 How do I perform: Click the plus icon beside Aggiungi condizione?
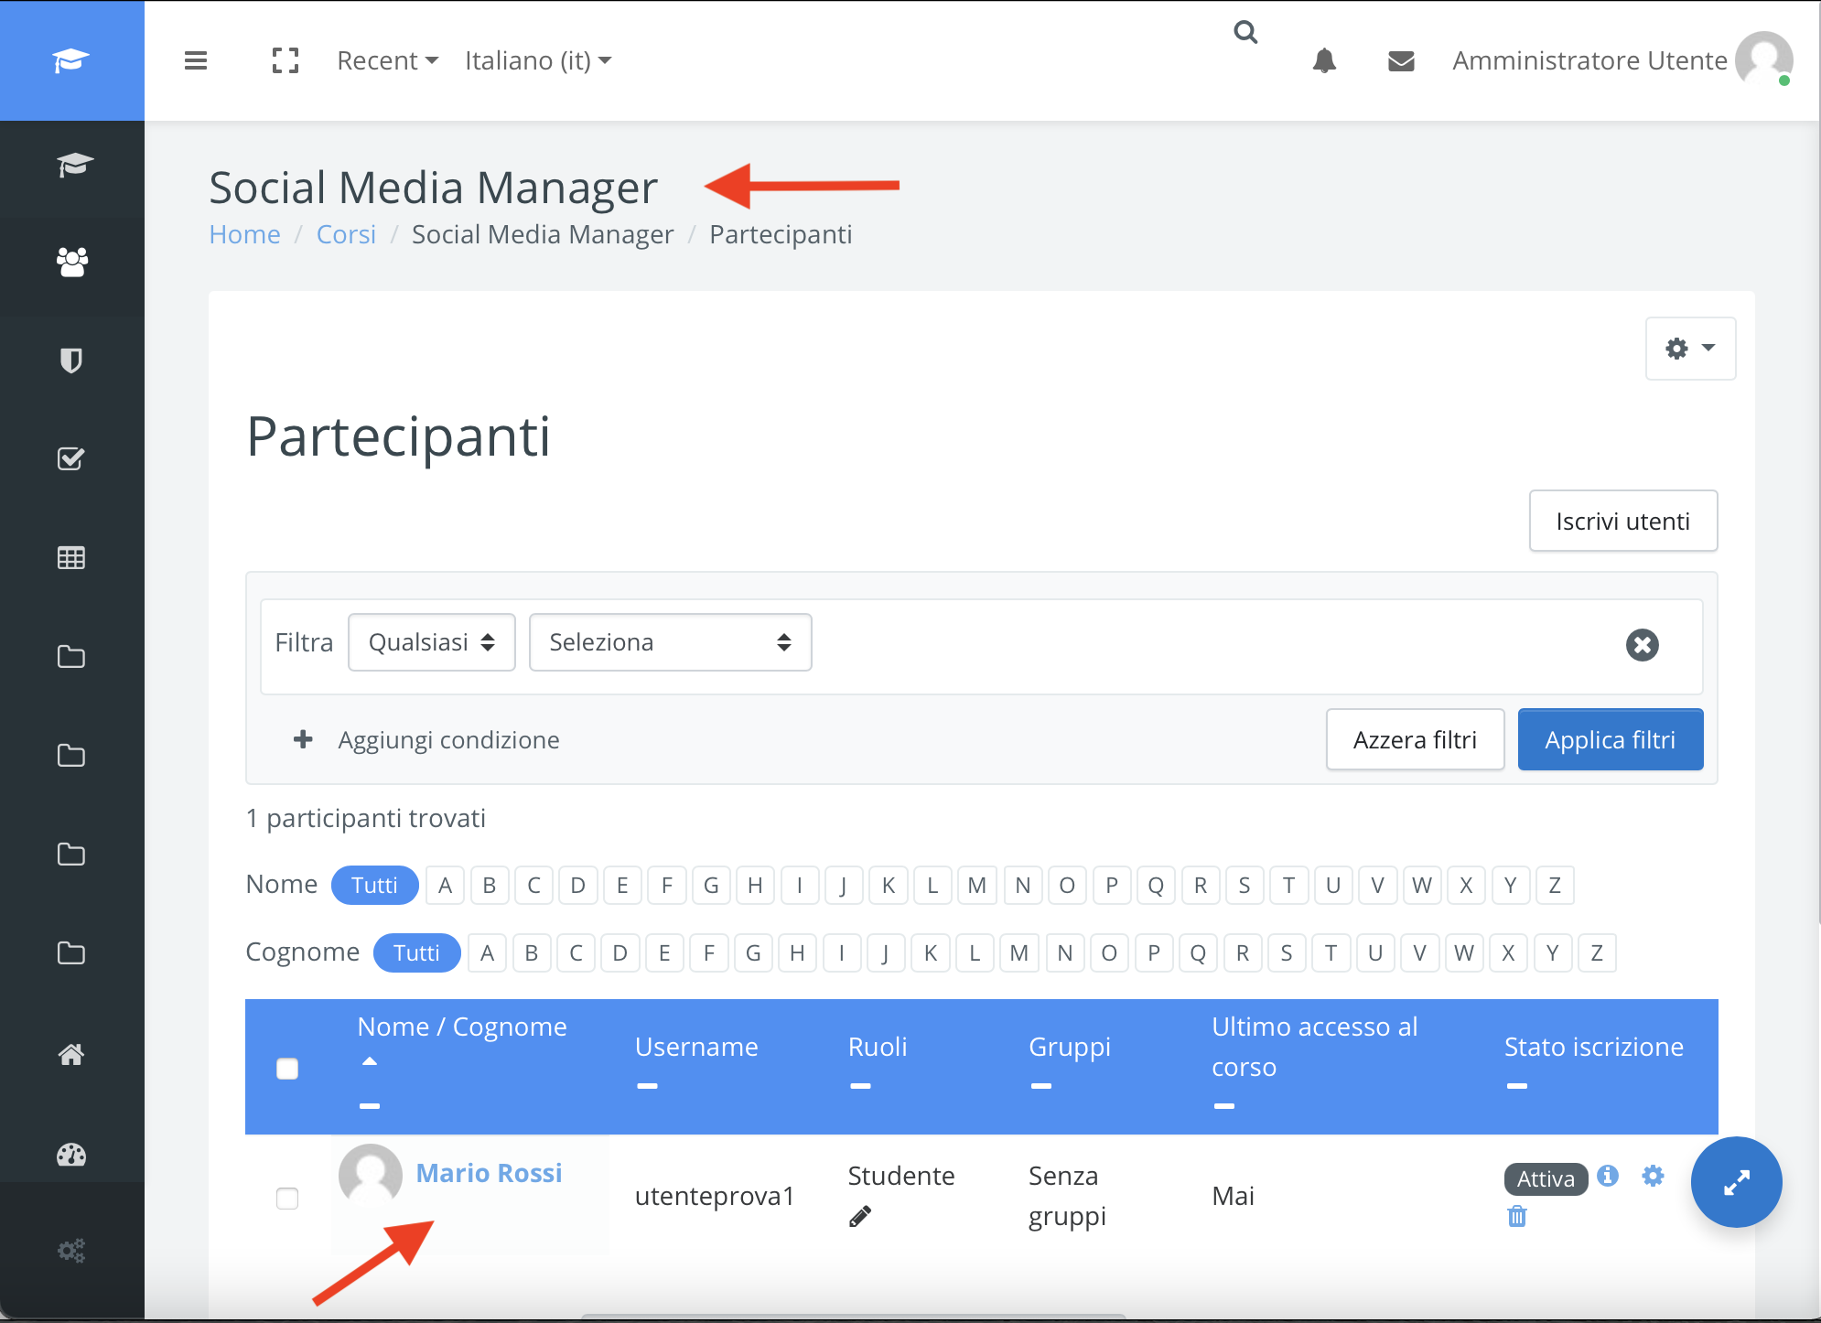tap(303, 739)
